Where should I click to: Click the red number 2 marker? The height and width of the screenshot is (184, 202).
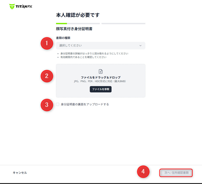coord(47,76)
